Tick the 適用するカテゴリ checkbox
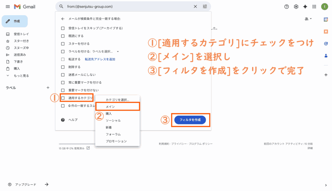 click(63, 98)
